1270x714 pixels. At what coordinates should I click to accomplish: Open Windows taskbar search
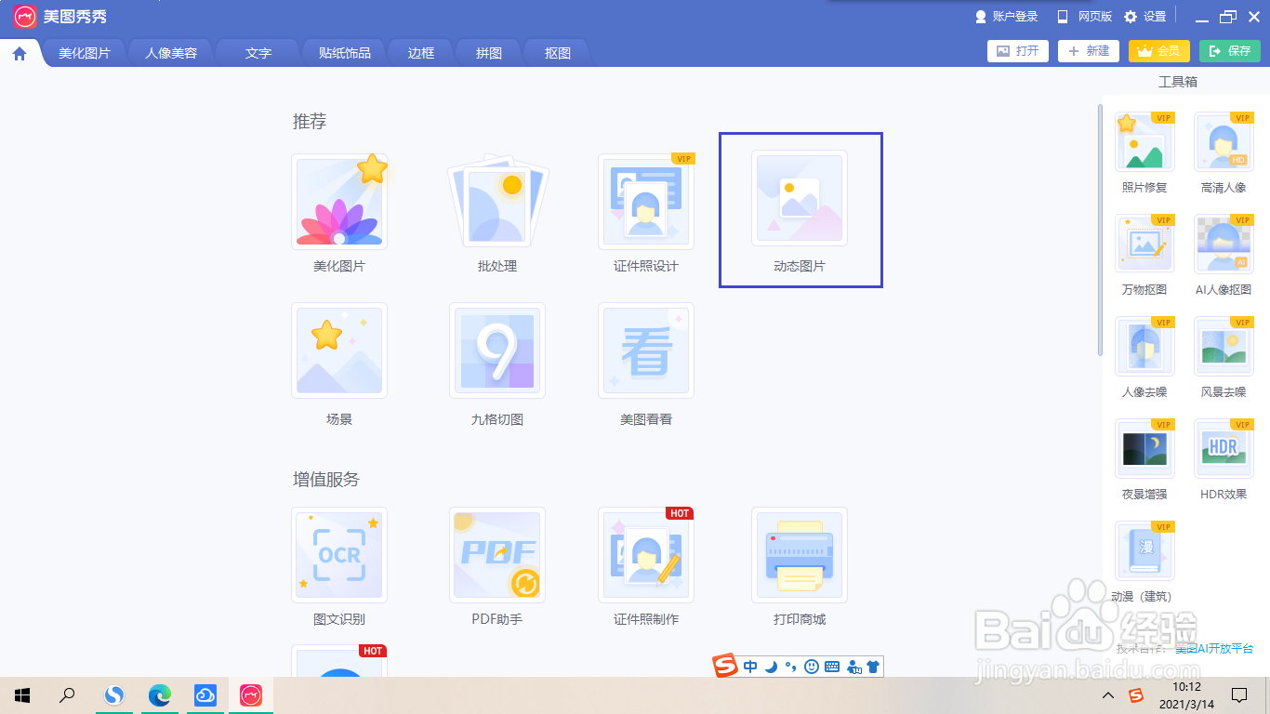coord(67,695)
